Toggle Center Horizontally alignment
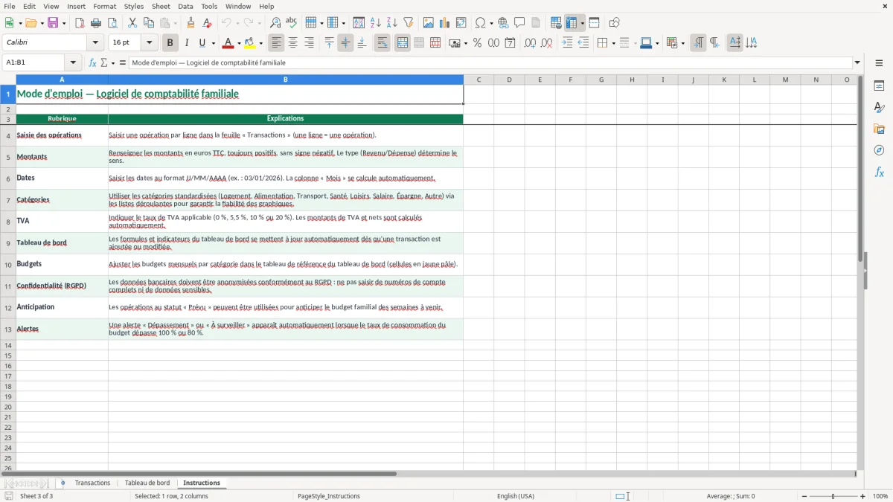Screen dimensions: 893x502 point(293,43)
